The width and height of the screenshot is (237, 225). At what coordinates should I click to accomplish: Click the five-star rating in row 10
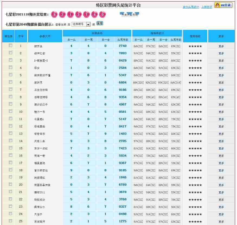point(195,112)
